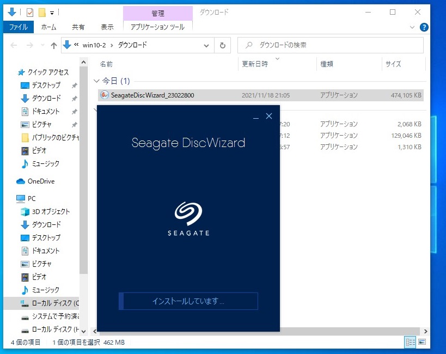This screenshot has height=354, width=446.
Task: Open the Share ribbon tab
Action: coord(78,27)
